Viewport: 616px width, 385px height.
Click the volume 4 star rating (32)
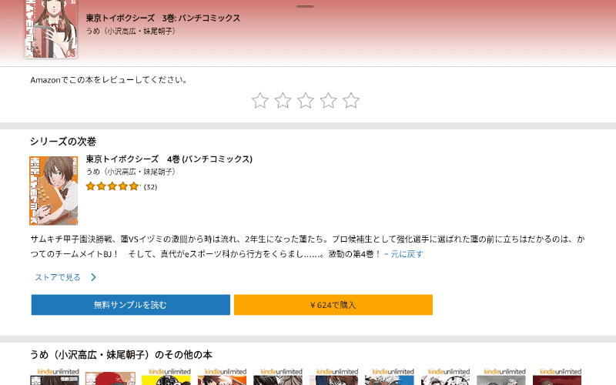(122, 186)
